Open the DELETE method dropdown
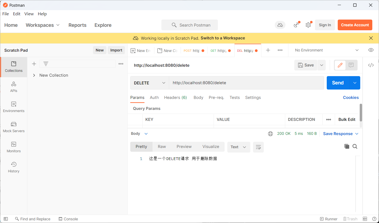Viewport: 379px width, 223px height. [x=150, y=83]
